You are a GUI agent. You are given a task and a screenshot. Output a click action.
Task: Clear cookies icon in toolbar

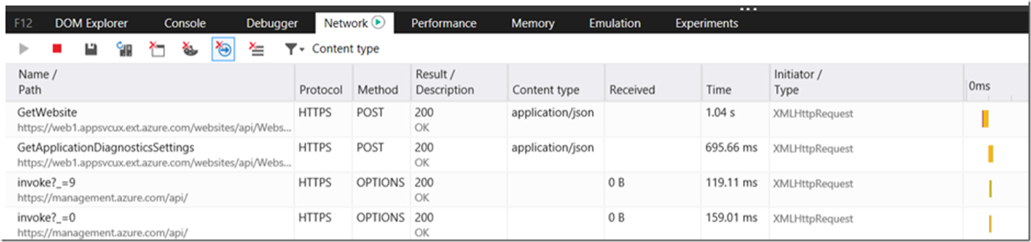190,49
